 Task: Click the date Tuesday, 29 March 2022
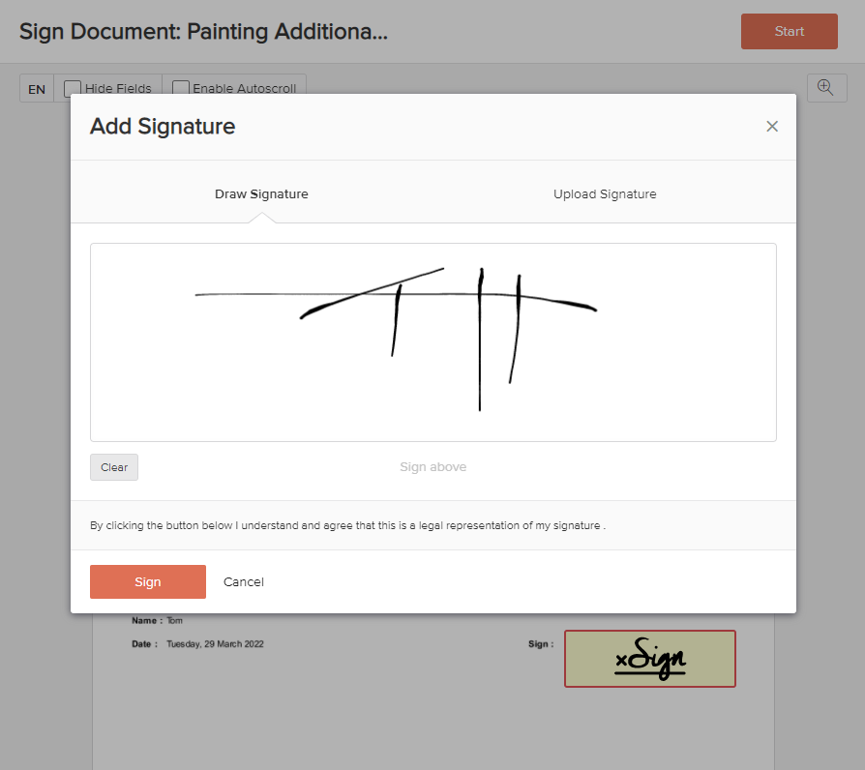(x=215, y=644)
